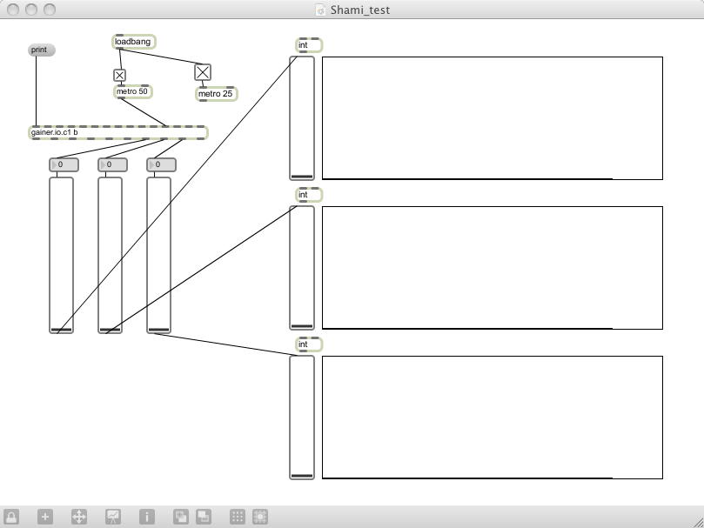Show the grid using the dots icon

coord(238,517)
